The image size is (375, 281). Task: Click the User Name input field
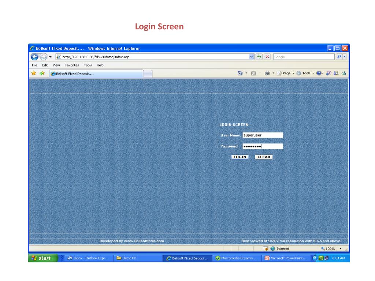coord(263,135)
